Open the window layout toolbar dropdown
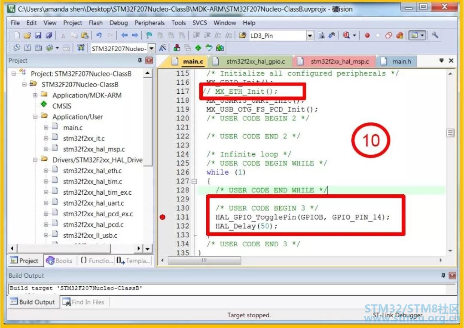Viewport: 464px width, 328px height. (x=422, y=36)
